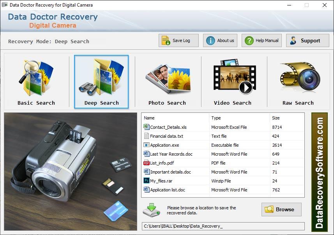The width and height of the screenshot is (334, 235).
Task: Click the Text file type cell
Action: (x=219, y=136)
